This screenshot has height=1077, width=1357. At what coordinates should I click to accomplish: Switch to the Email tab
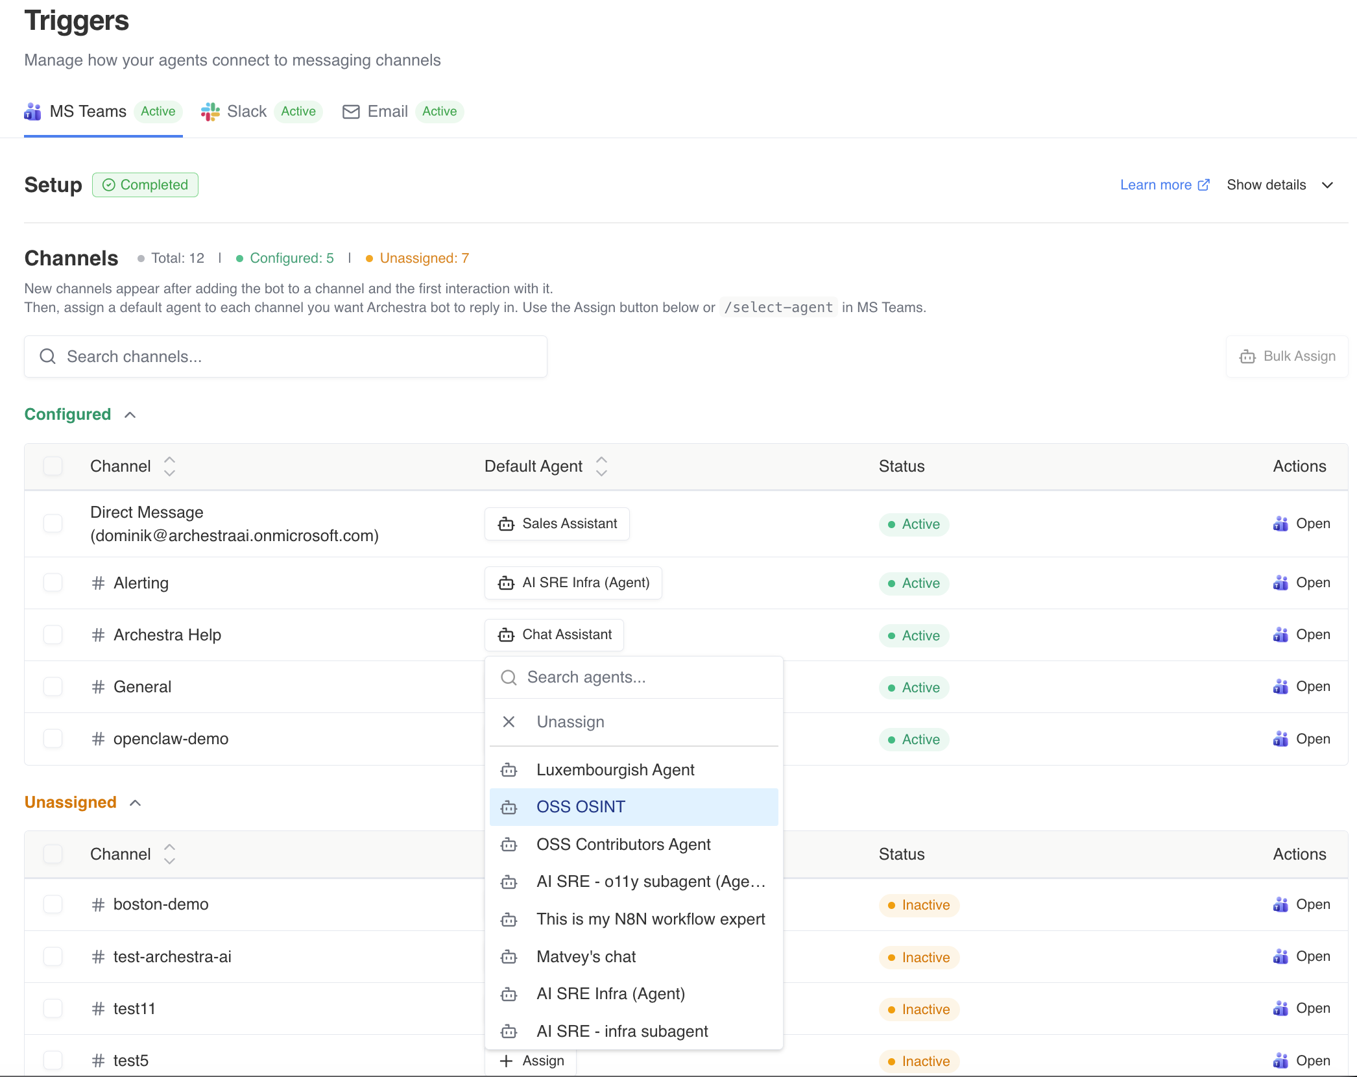click(x=388, y=112)
